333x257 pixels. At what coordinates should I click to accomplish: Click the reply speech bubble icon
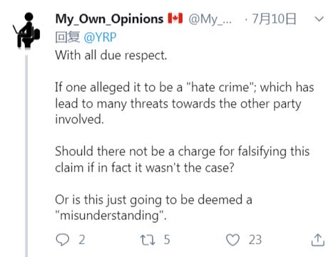point(63,240)
